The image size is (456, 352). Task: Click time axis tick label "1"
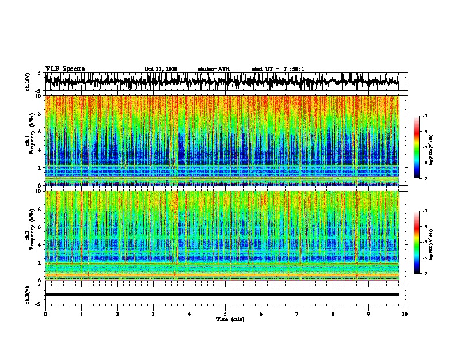tap(81, 314)
